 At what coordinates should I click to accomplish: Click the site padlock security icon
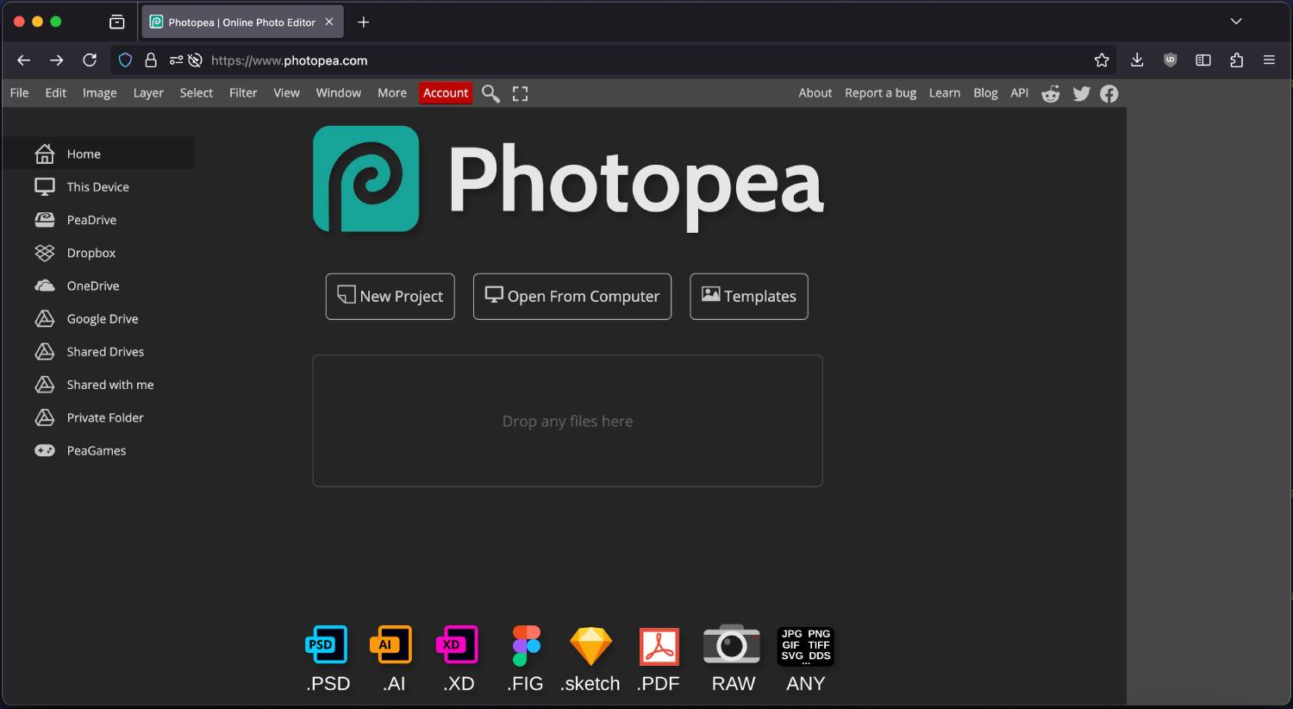point(151,60)
